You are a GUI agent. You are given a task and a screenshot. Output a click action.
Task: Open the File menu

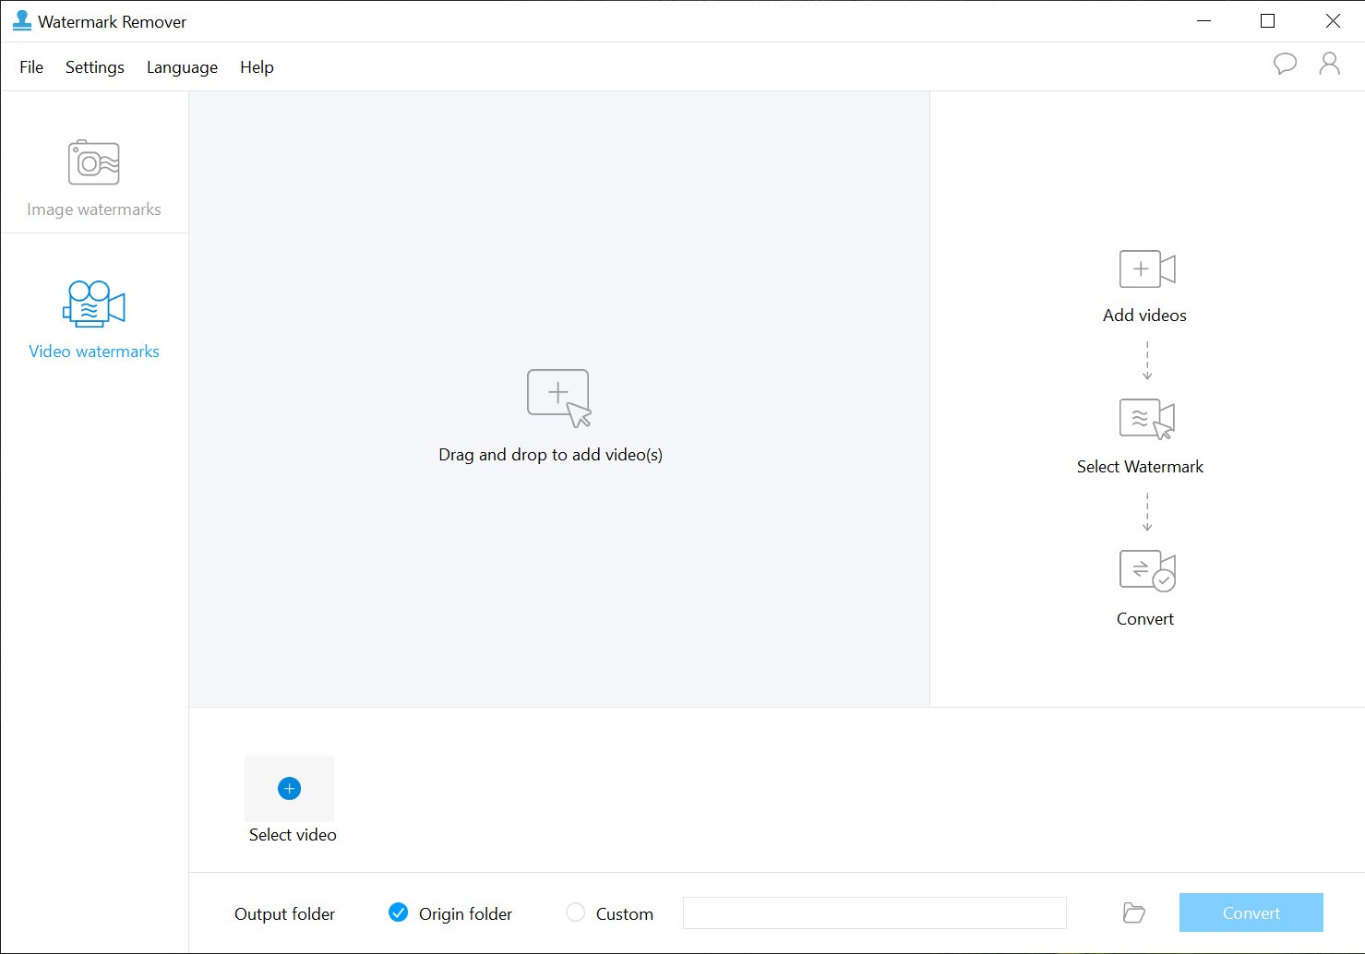tap(31, 67)
